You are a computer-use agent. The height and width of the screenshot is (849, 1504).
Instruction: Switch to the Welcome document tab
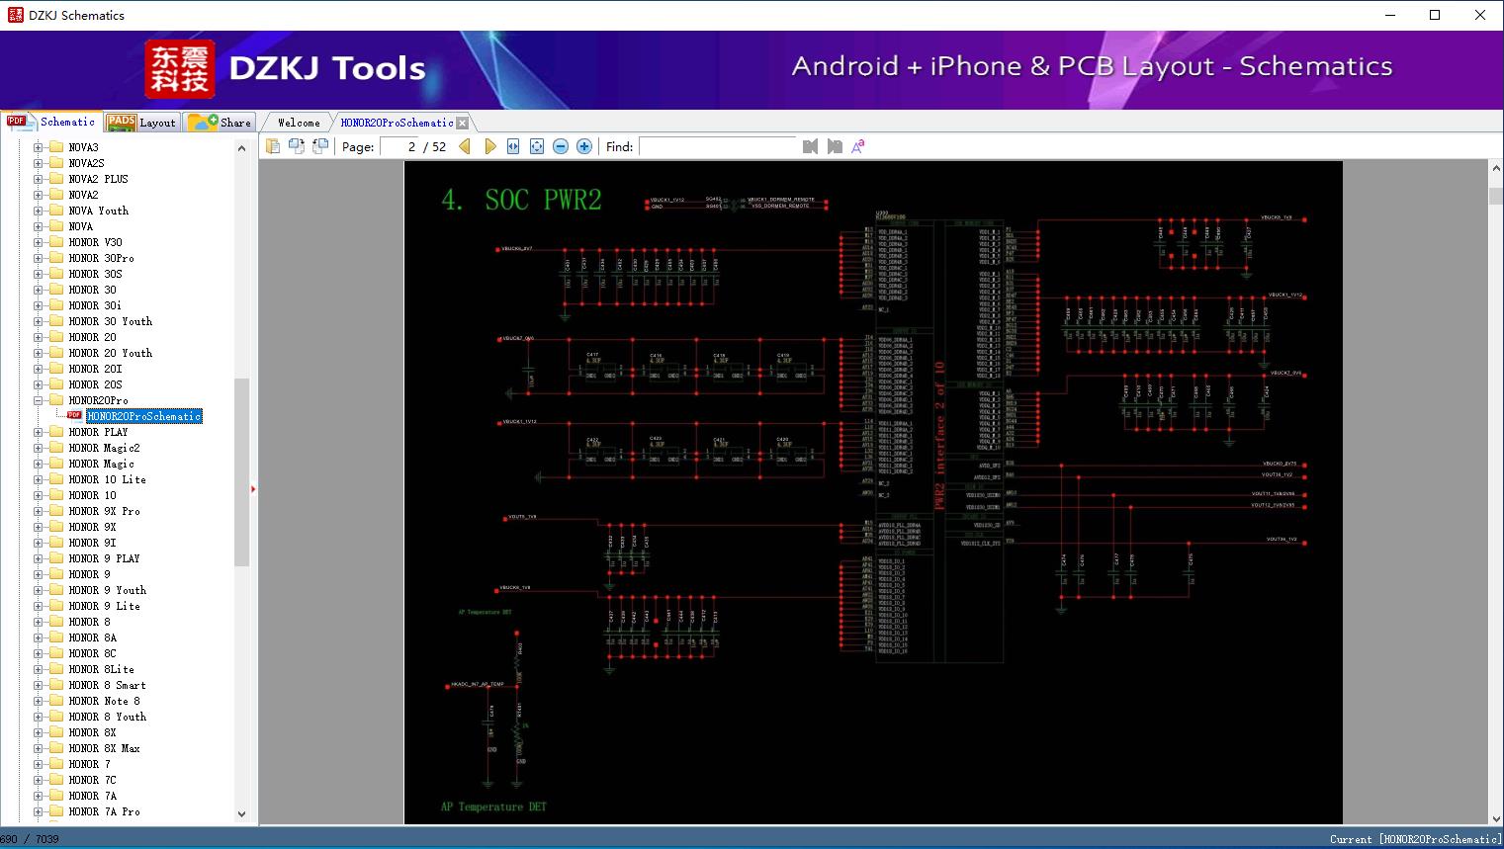(299, 123)
